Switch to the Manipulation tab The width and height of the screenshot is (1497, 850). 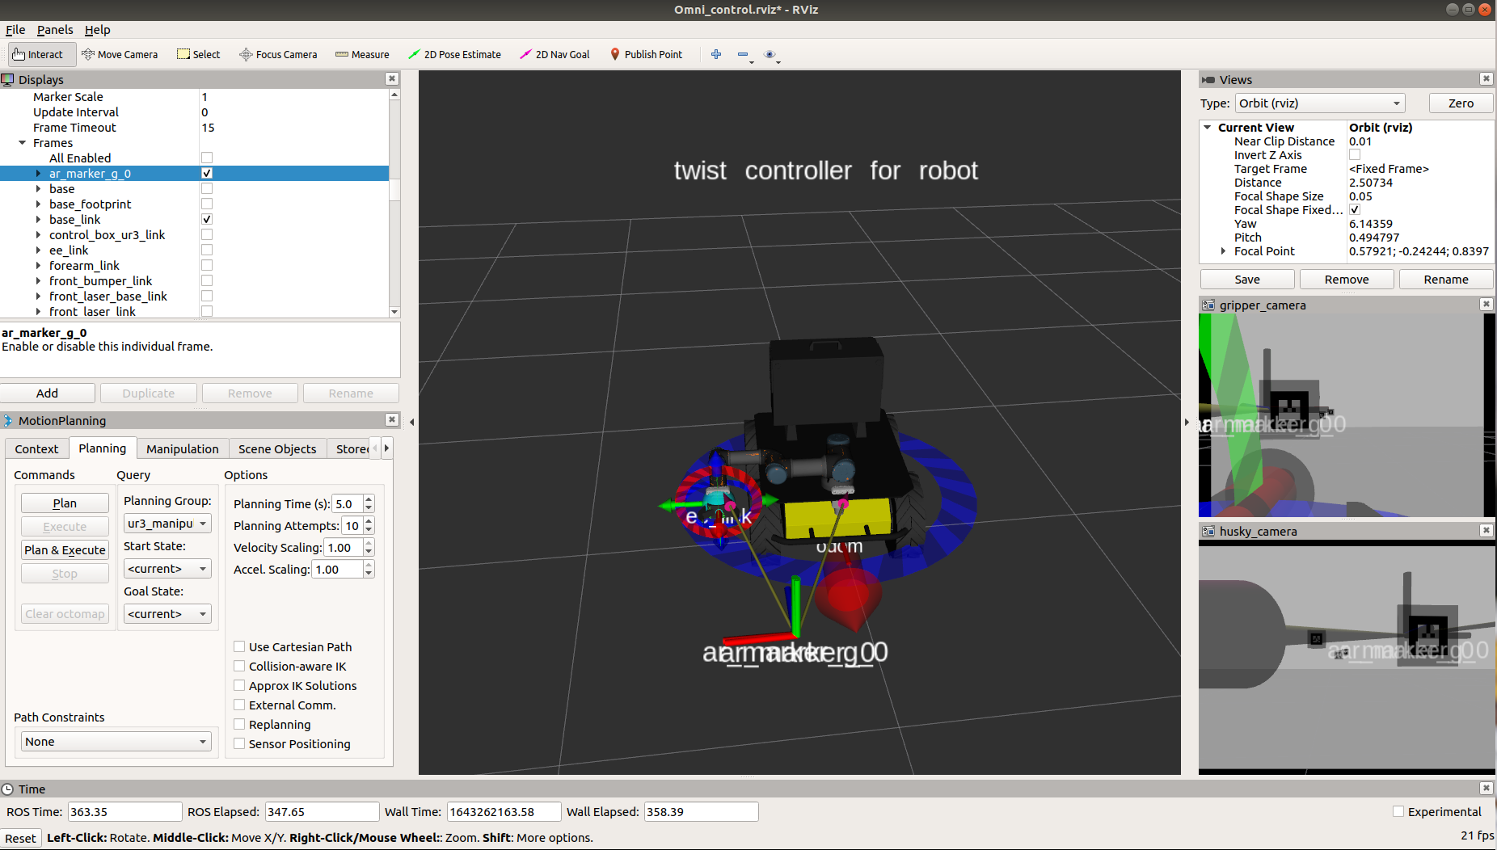(183, 448)
